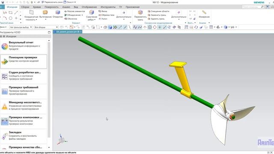Expand the Анализ group options arrow
Viewport: 274px width, 154px height.
tap(209, 23)
